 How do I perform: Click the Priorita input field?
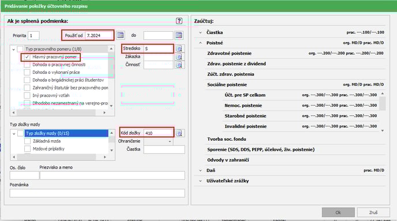[x=33, y=35]
